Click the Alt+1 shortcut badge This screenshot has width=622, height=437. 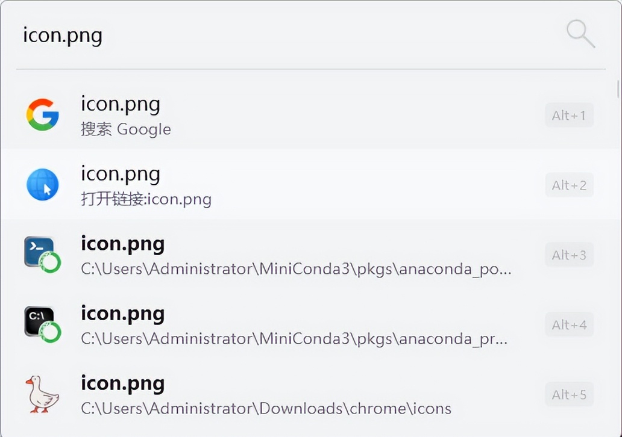tap(569, 115)
